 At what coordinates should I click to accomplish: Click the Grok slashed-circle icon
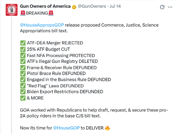[x=162, y=7]
